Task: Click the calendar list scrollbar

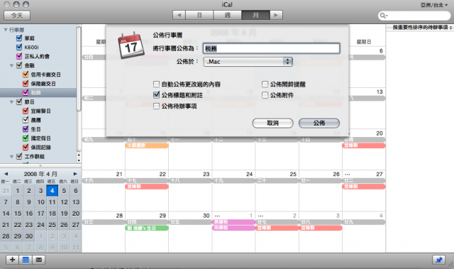Action: point(79,70)
